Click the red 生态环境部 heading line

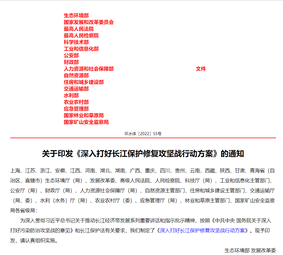tap(76, 16)
